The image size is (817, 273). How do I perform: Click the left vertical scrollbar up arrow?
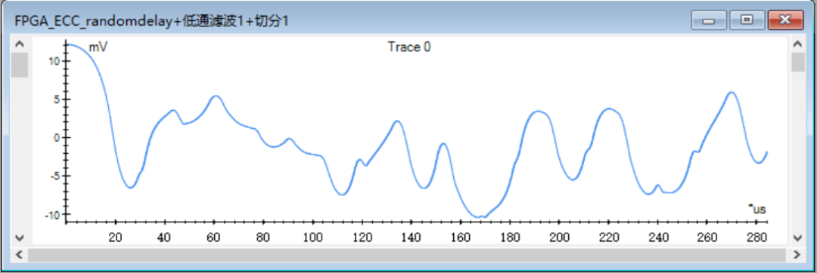point(20,44)
